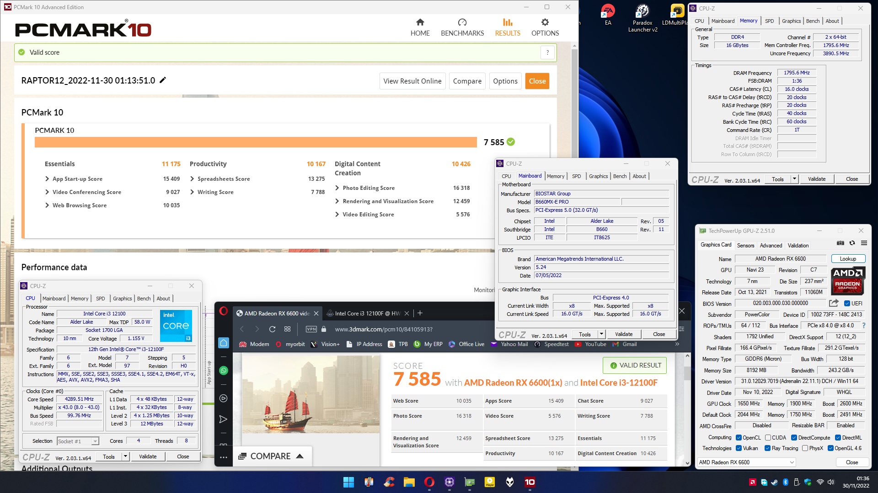878x493 pixels.
Task: Click Validate in CPU-Z Mainboard window
Action: (x=623, y=334)
